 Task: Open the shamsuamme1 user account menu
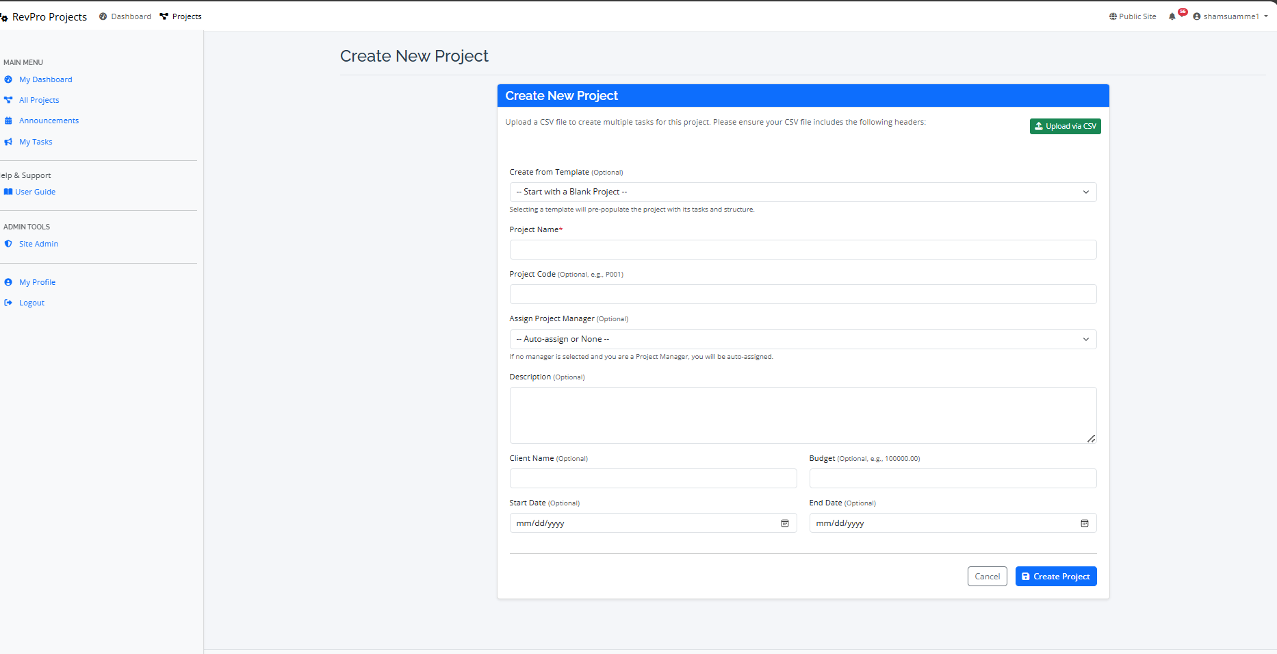tap(1230, 16)
